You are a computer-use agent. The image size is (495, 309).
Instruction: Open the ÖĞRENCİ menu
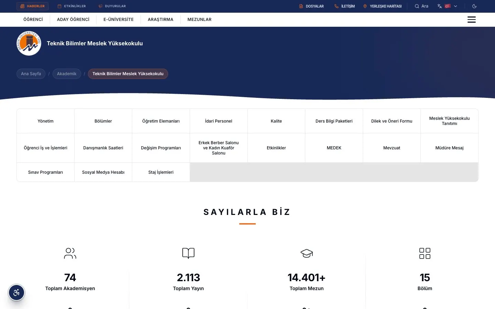[33, 20]
